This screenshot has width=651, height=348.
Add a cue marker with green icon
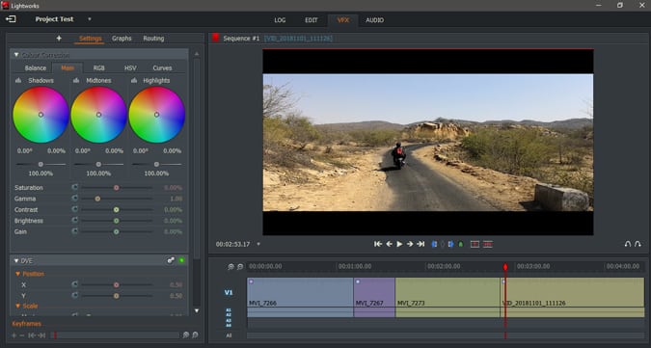click(x=460, y=245)
